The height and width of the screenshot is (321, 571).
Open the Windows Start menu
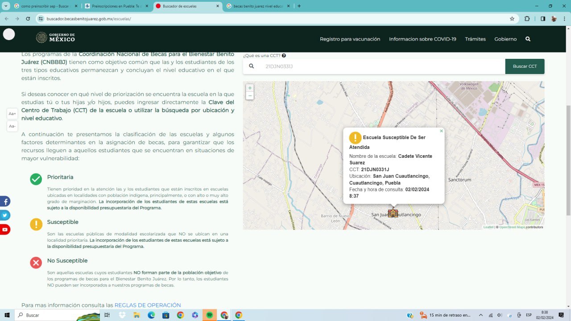click(7, 315)
